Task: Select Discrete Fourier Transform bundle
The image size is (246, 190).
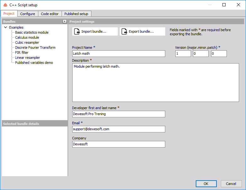Action: tap(35, 47)
